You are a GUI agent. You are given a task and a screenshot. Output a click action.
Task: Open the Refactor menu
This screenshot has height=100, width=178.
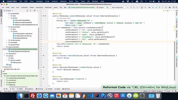pos(63,1)
